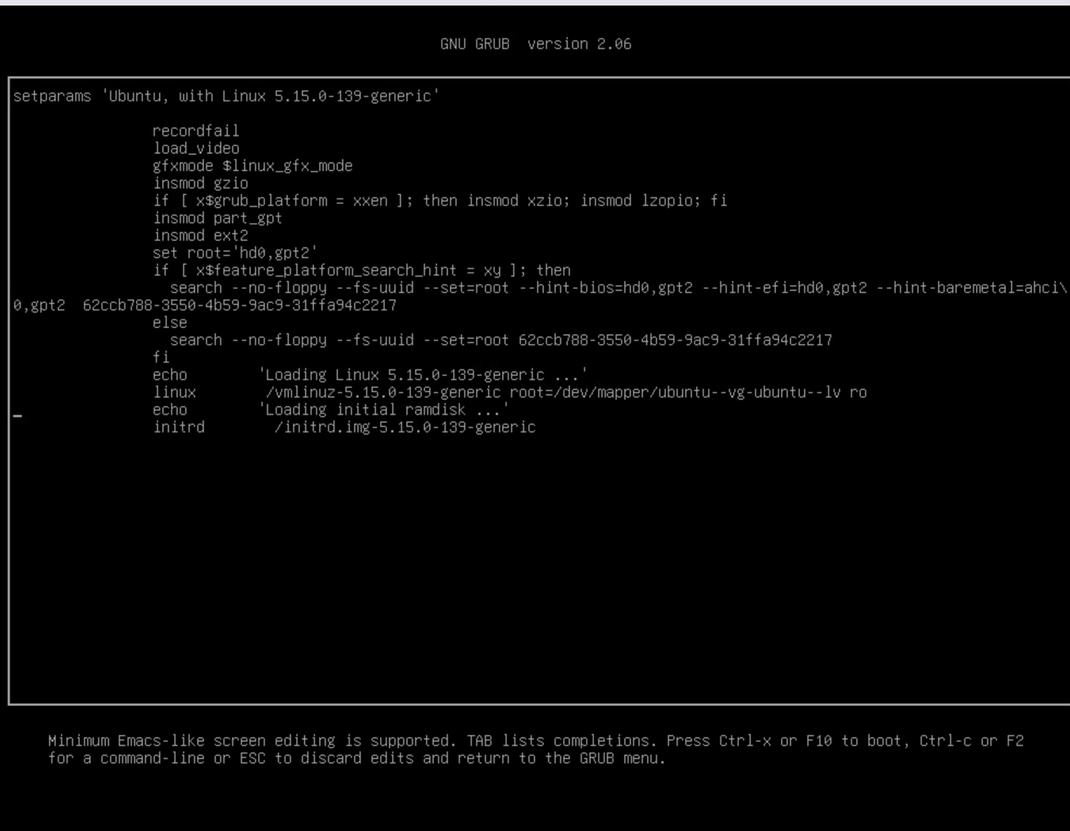Click the echo 'Loading Linux 5.15.0-139-generic' line
Image resolution: width=1070 pixels, height=831 pixels.
click(x=369, y=375)
